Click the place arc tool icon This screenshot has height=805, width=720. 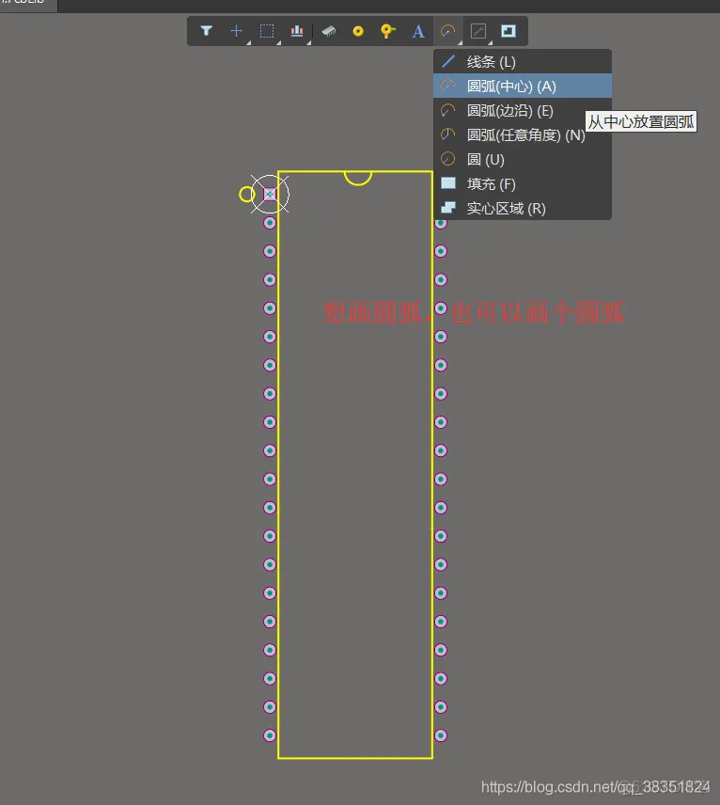click(448, 31)
